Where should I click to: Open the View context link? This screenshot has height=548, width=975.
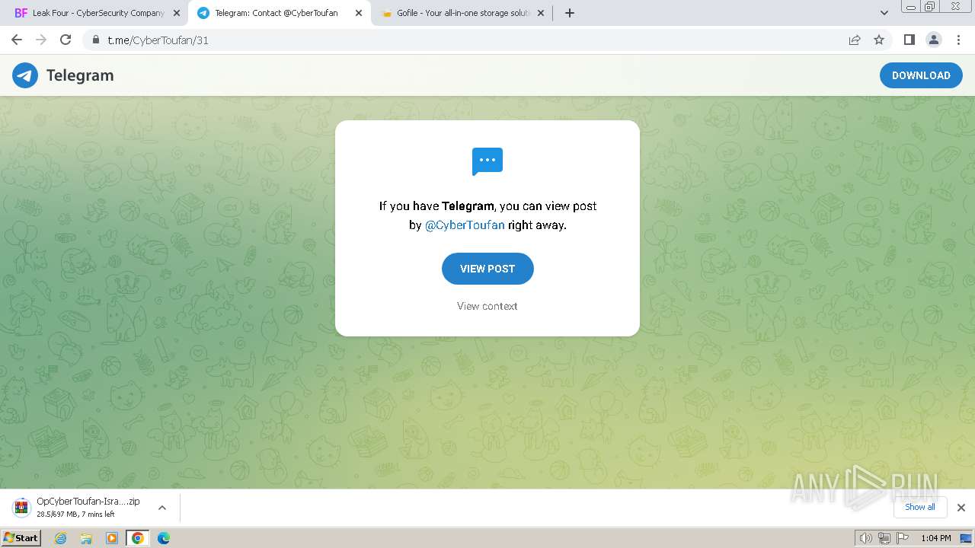487,306
